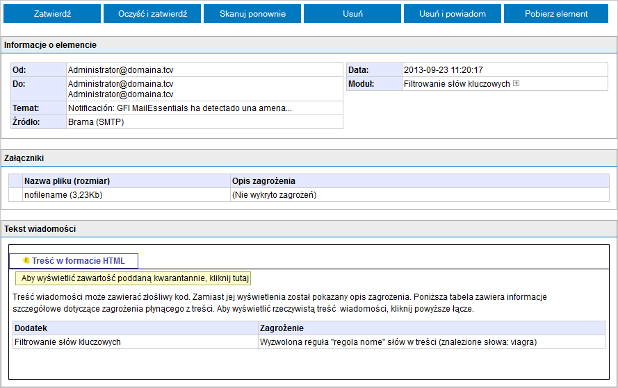Click the Moduł label
The width and height of the screenshot is (618, 388).
pos(361,84)
